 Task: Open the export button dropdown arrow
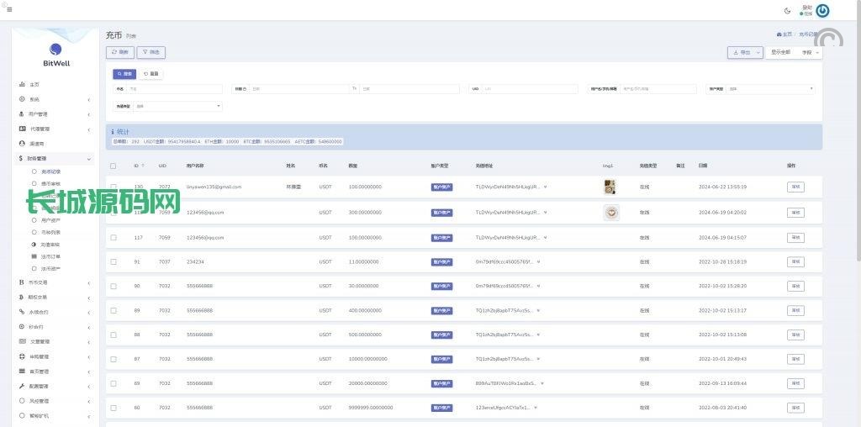pos(758,52)
